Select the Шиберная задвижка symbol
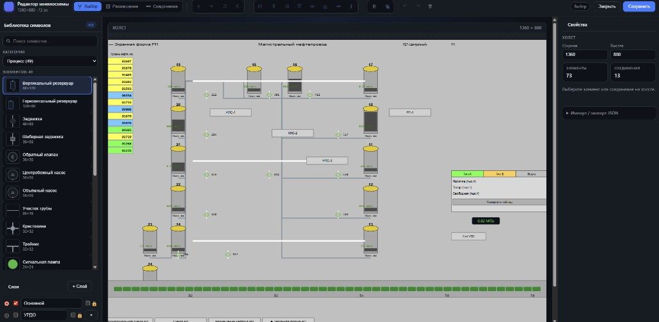Screen dimensions: 659x322 coord(47,139)
